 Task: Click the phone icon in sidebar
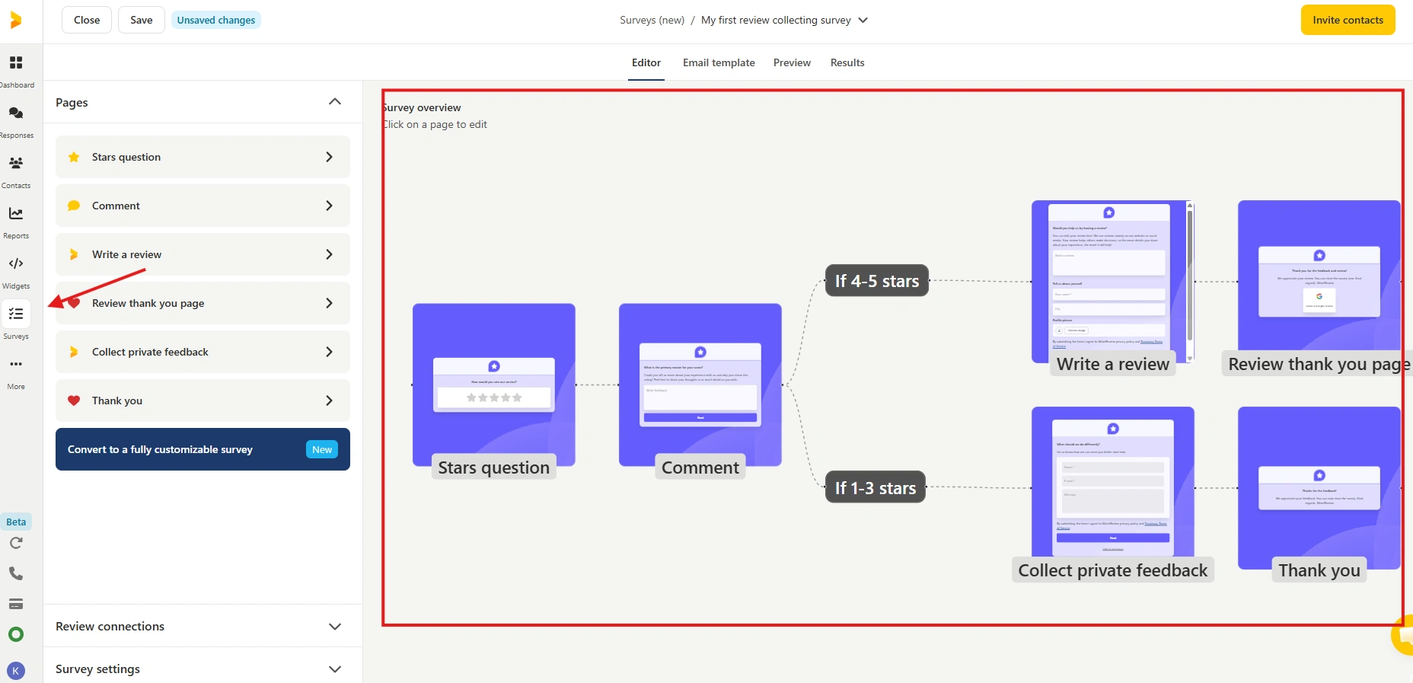tap(16, 573)
